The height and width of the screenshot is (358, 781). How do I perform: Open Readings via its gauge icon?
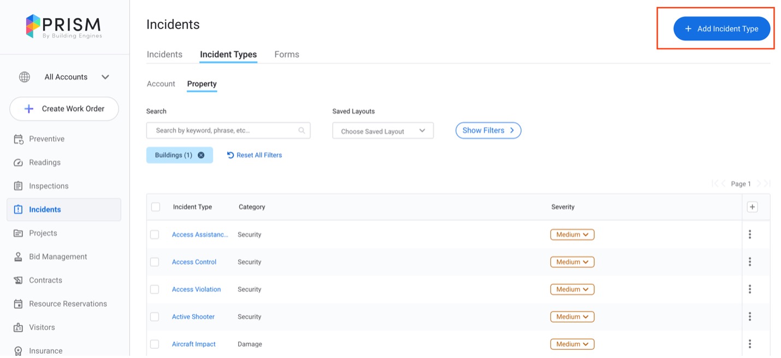(x=19, y=163)
